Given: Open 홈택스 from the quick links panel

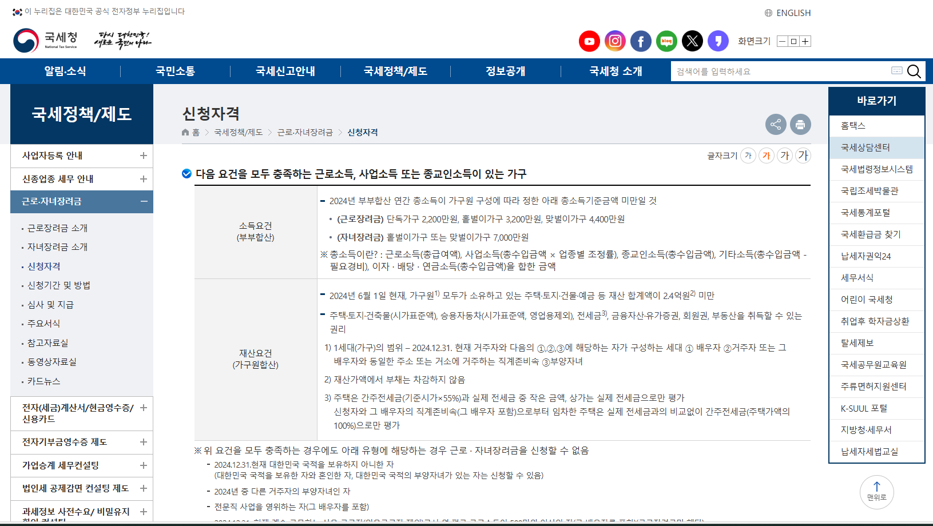Looking at the screenshot, I should [x=853, y=126].
